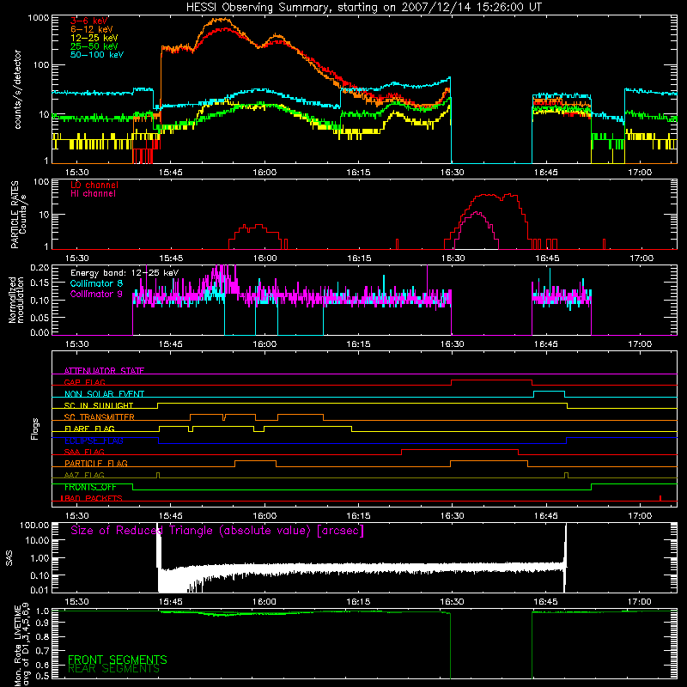
Task: Click the FRONTS_OFF flag label
Action: point(90,487)
